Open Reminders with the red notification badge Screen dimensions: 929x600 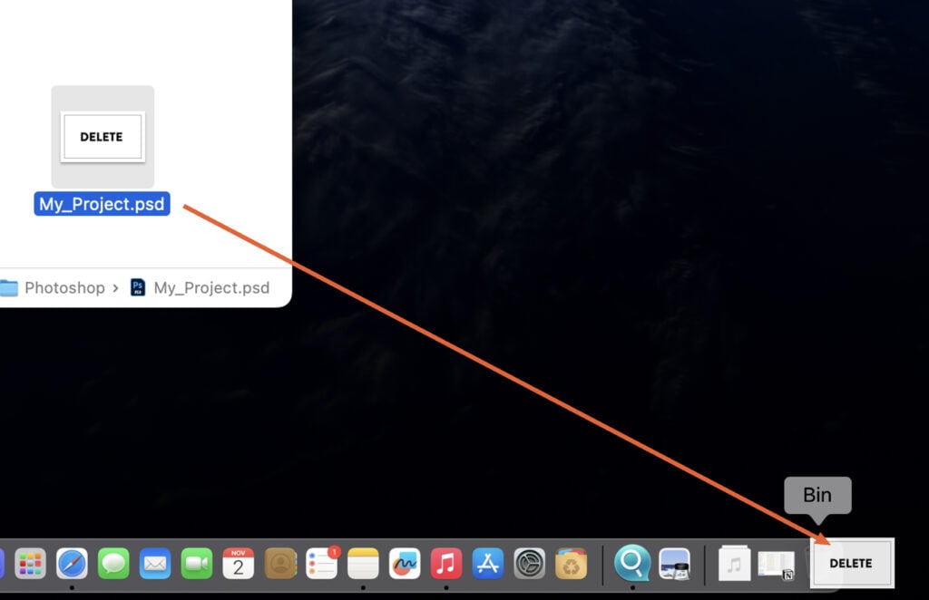coord(322,564)
